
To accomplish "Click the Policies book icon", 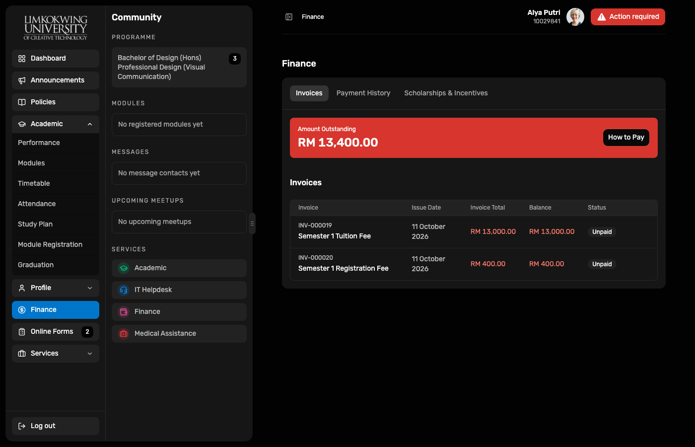I will click(x=22, y=102).
